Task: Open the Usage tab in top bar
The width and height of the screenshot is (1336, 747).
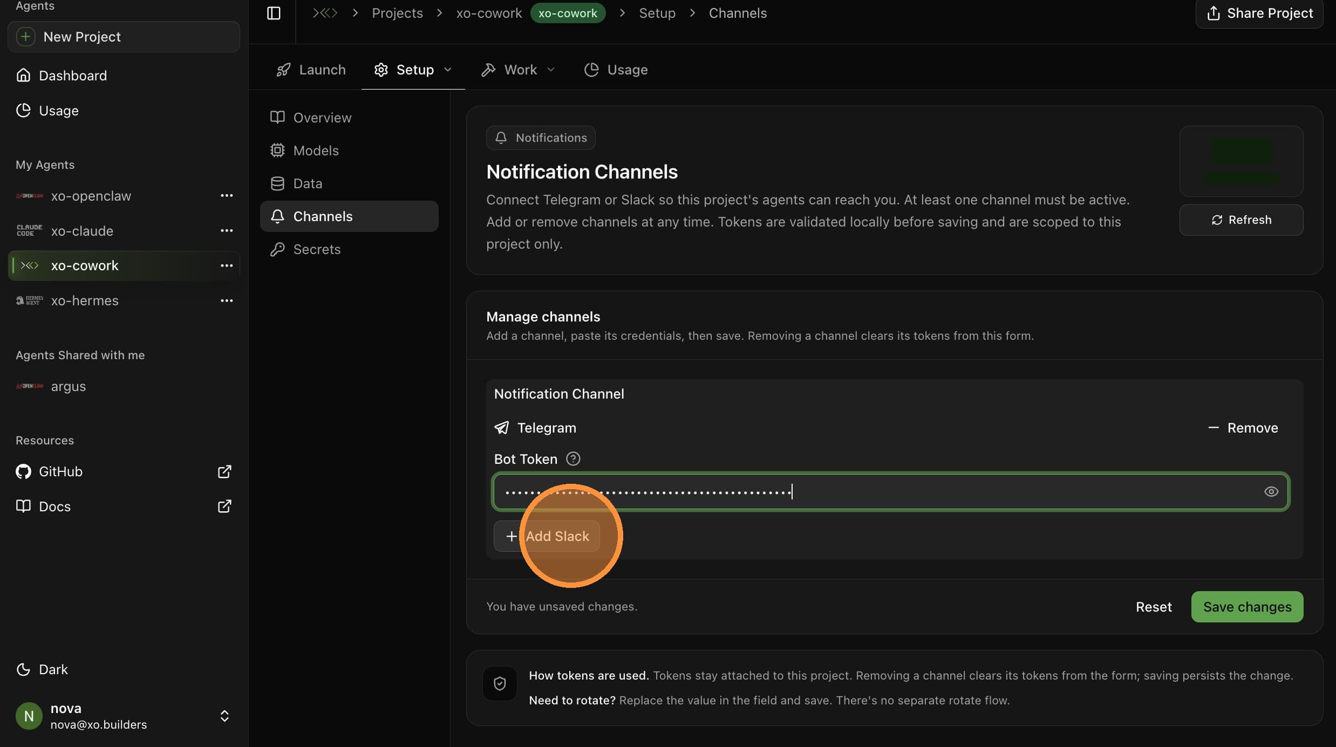Action: click(616, 70)
